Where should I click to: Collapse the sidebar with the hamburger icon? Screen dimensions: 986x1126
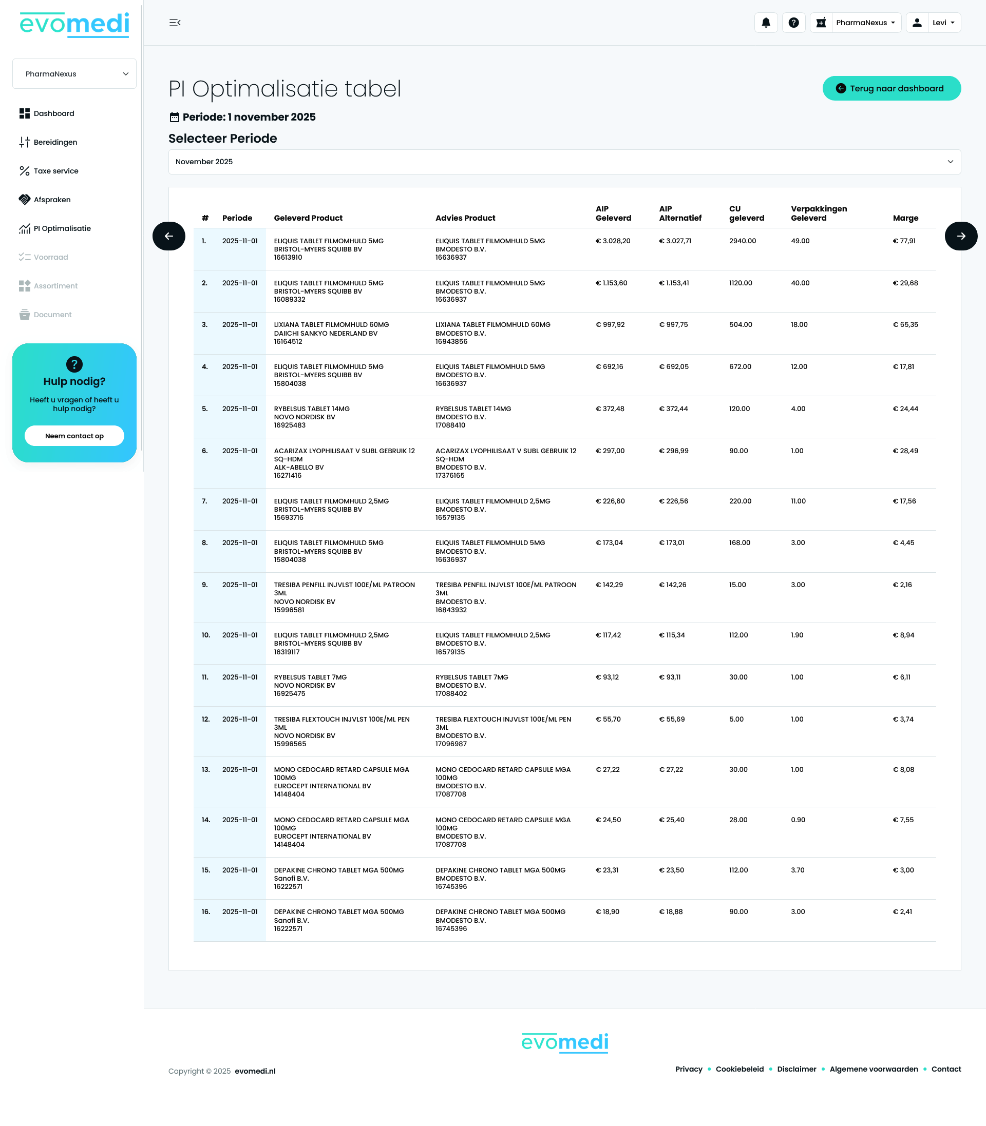(175, 23)
